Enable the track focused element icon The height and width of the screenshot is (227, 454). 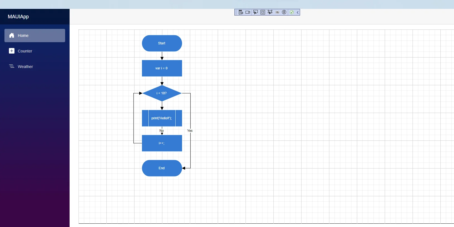[x=270, y=12]
